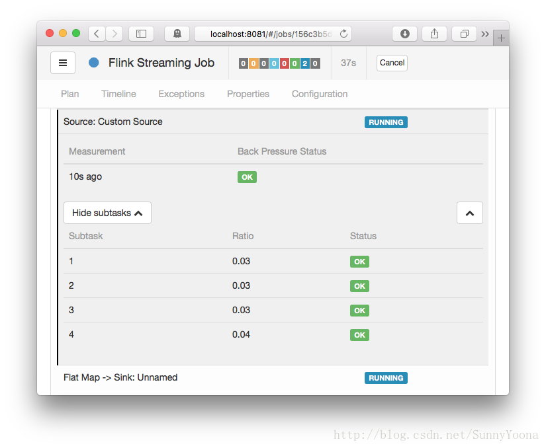The height and width of the screenshot is (448, 546).
Task: Click RUNNING badge of Flat Map row
Action: (386, 378)
